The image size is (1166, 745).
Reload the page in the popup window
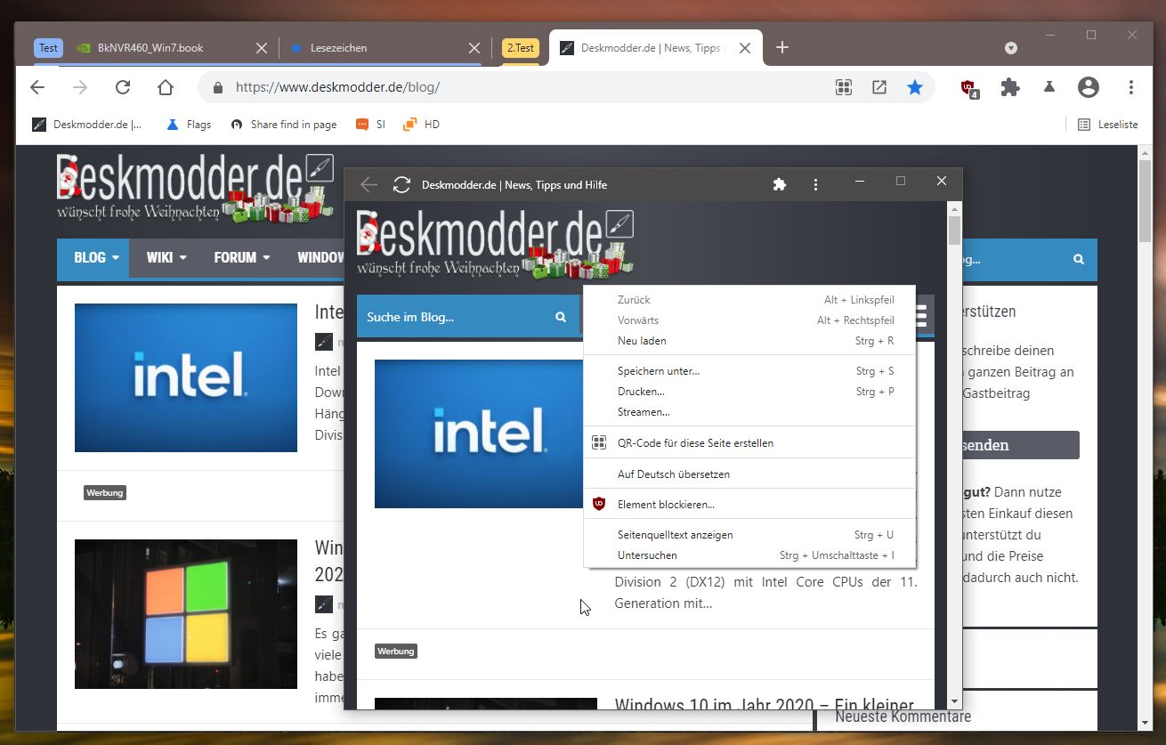point(401,184)
